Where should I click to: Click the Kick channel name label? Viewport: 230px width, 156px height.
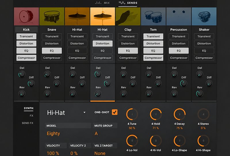coord(26,30)
